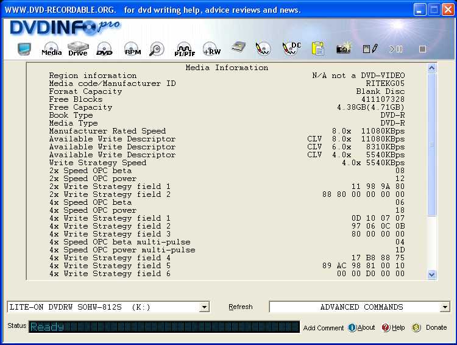
Task: Close the DVDINFOpro window
Action: tap(448, 10)
